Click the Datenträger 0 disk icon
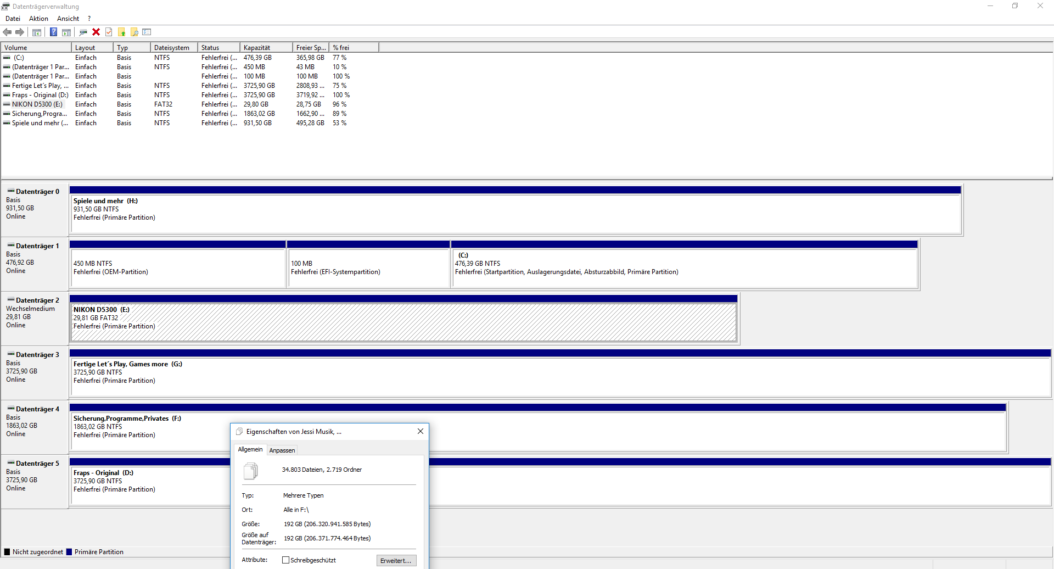1054x569 pixels. (x=11, y=191)
